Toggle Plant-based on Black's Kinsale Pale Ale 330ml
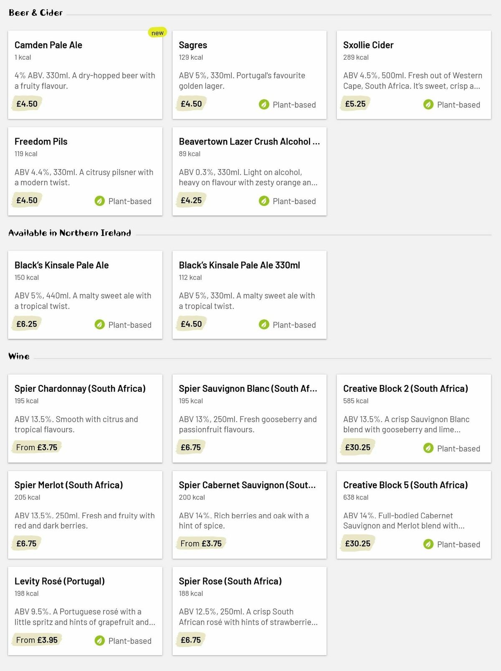This screenshot has height=671, width=501. tap(264, 324)
